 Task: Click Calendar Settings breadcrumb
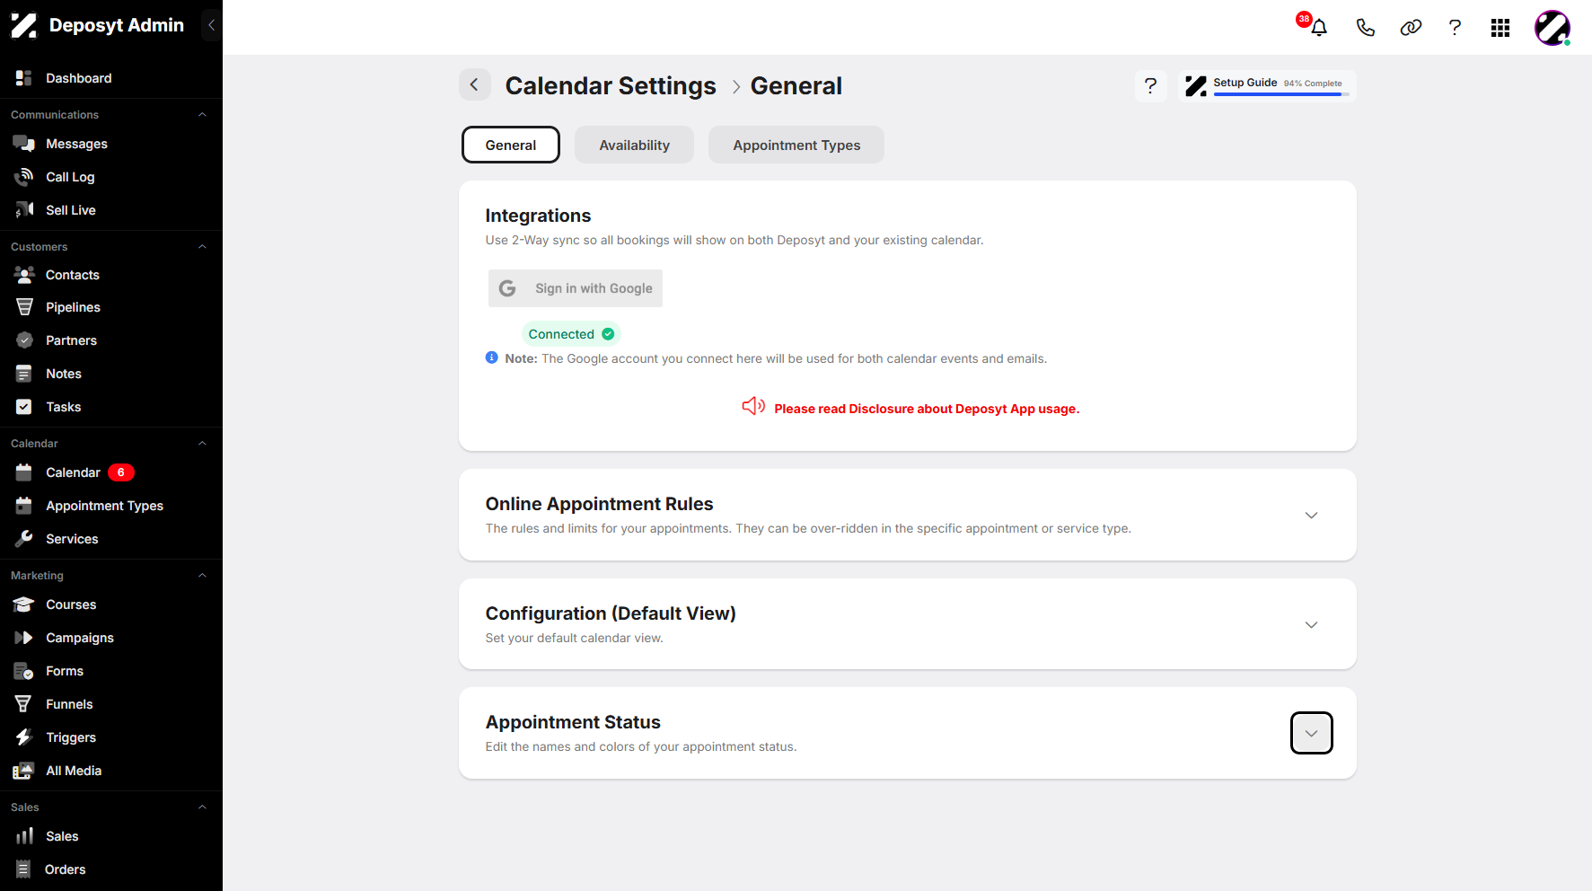pos(611,86)
